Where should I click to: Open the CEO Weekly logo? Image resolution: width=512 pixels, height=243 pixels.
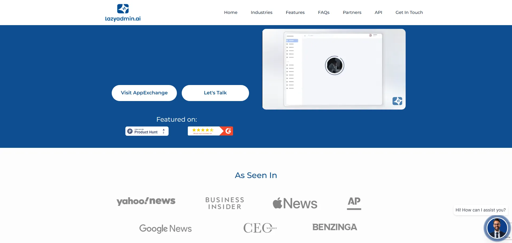click(x=260, y=228)
